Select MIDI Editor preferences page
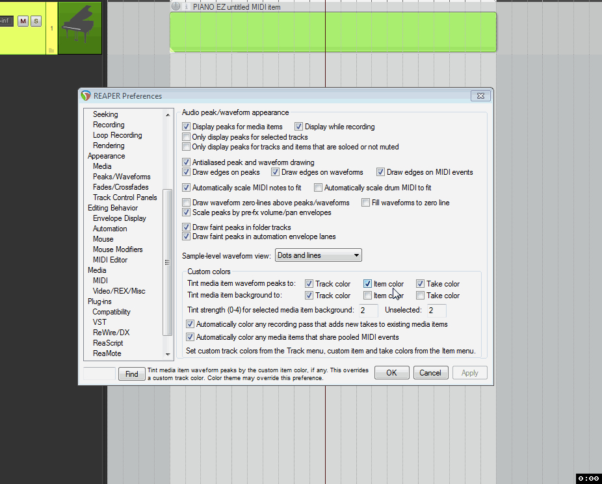 click(110, 260)
